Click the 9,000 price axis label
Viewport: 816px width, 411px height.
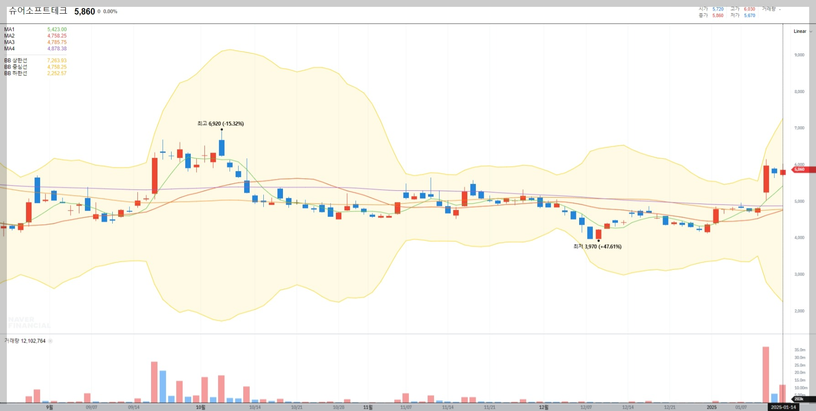pos(799,55)
